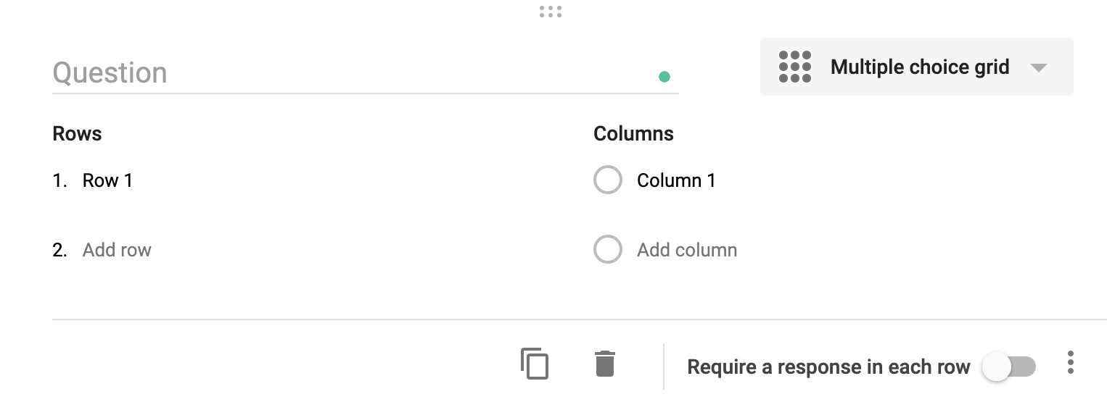Expand the question type dropdown arrow
1107x410 pixels.
1038,67
